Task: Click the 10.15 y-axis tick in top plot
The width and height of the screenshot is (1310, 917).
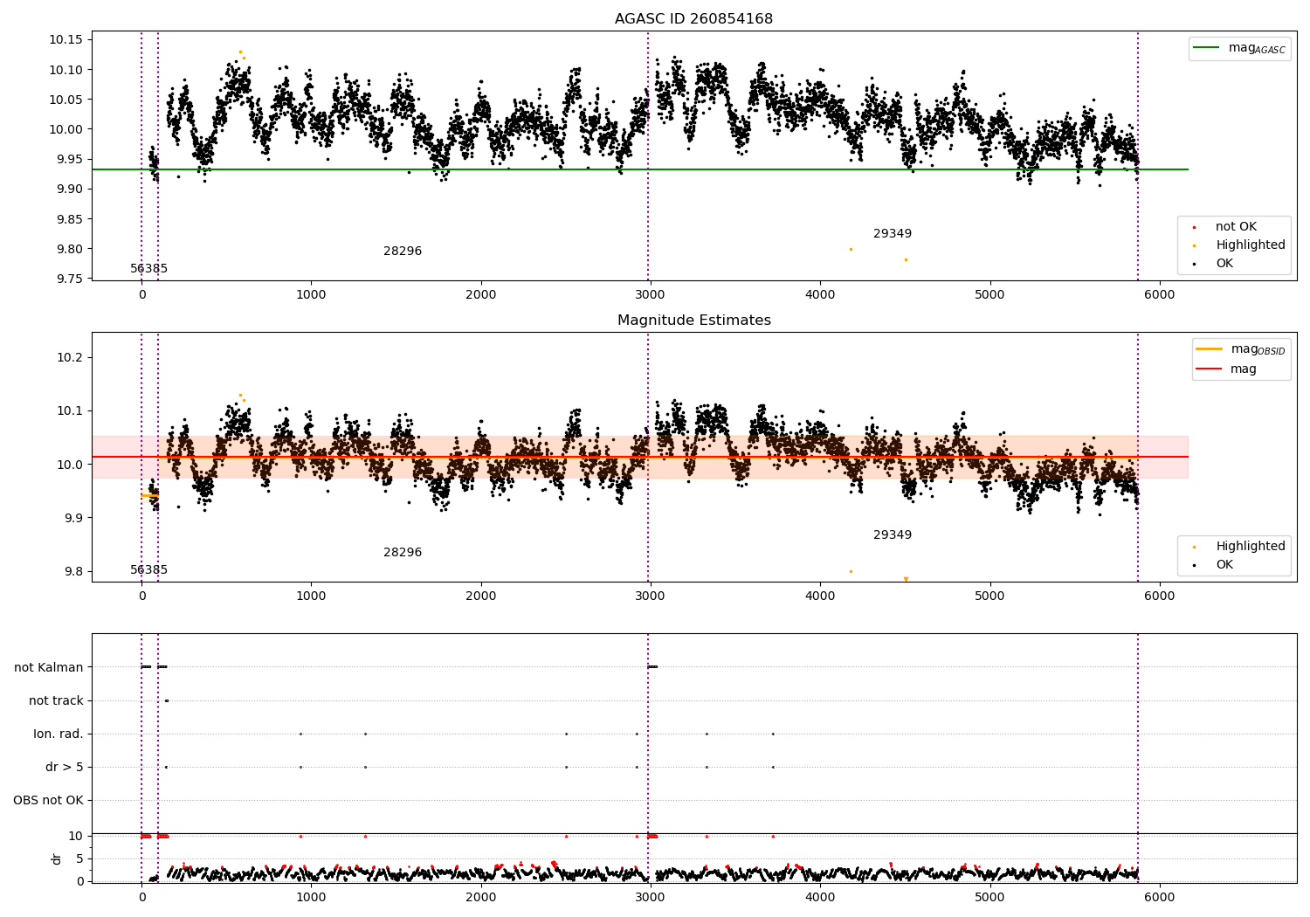Action: point(65,40)
